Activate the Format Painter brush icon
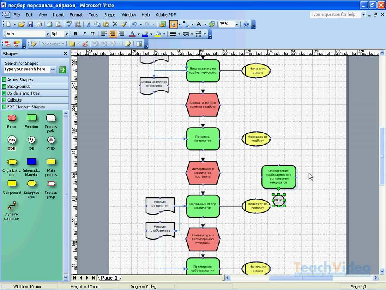Screen dimensions: 386x290 [123, 24]
